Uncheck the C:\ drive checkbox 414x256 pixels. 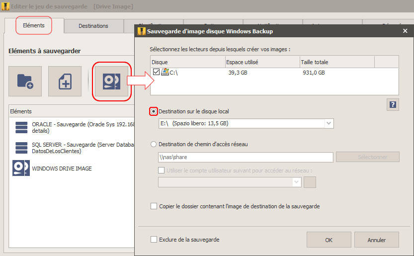(156, 72)
